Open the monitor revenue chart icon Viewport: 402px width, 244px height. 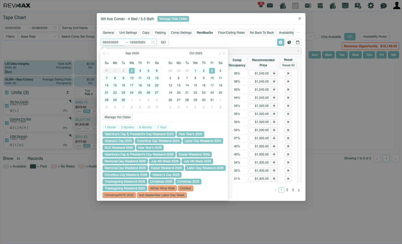click(345, 5)
